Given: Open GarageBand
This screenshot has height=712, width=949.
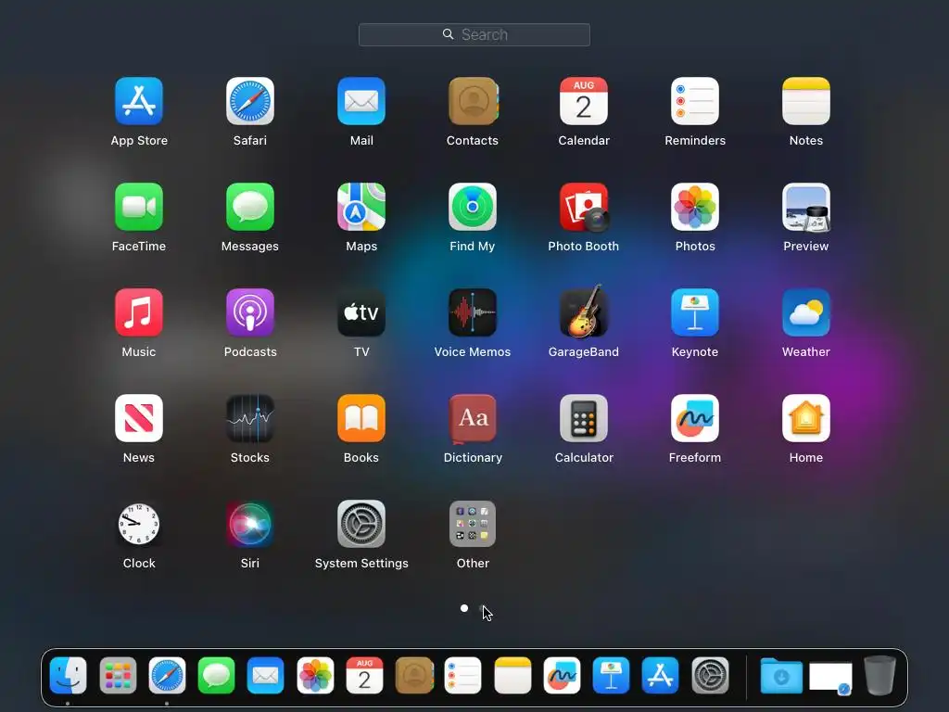Looking at the screenshot, I should click(584, 311).
